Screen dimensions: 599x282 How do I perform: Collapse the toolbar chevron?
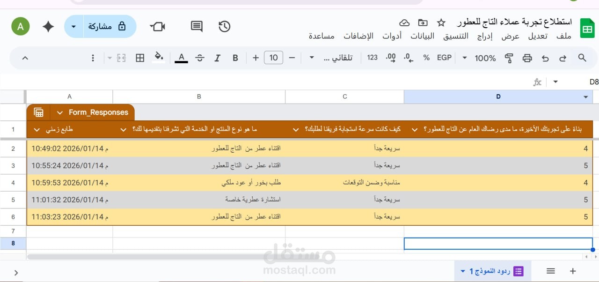(x=25, y=58)
